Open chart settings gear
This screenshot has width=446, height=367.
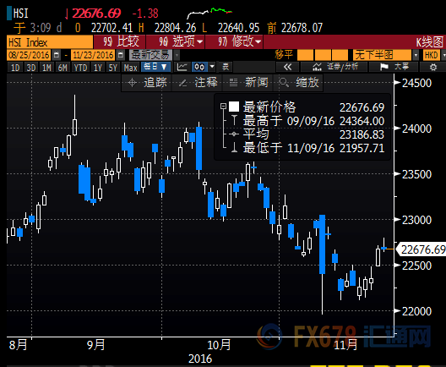433,67
